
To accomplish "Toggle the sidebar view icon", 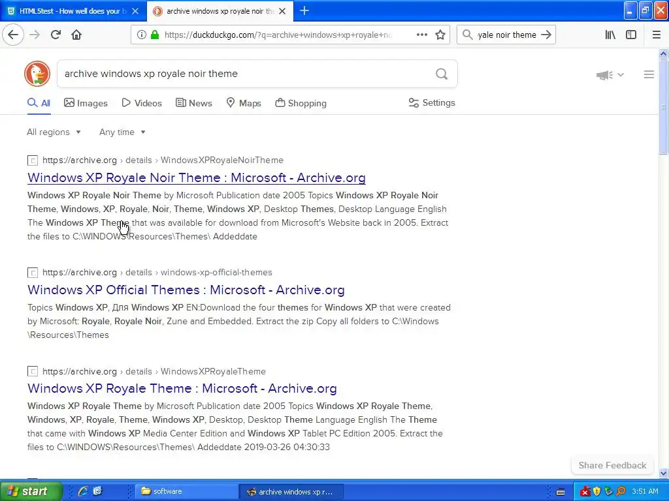I will click(631, 35).
